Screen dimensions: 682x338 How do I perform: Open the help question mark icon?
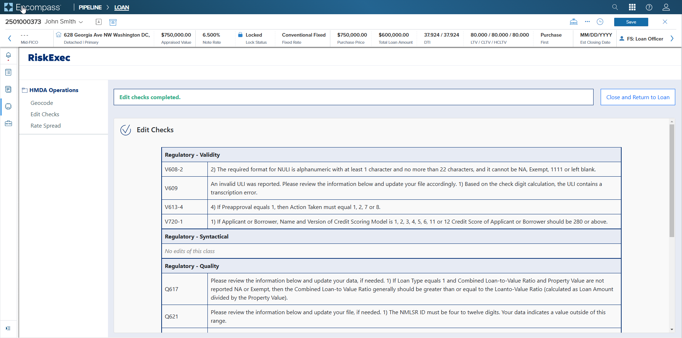[649, 7]
